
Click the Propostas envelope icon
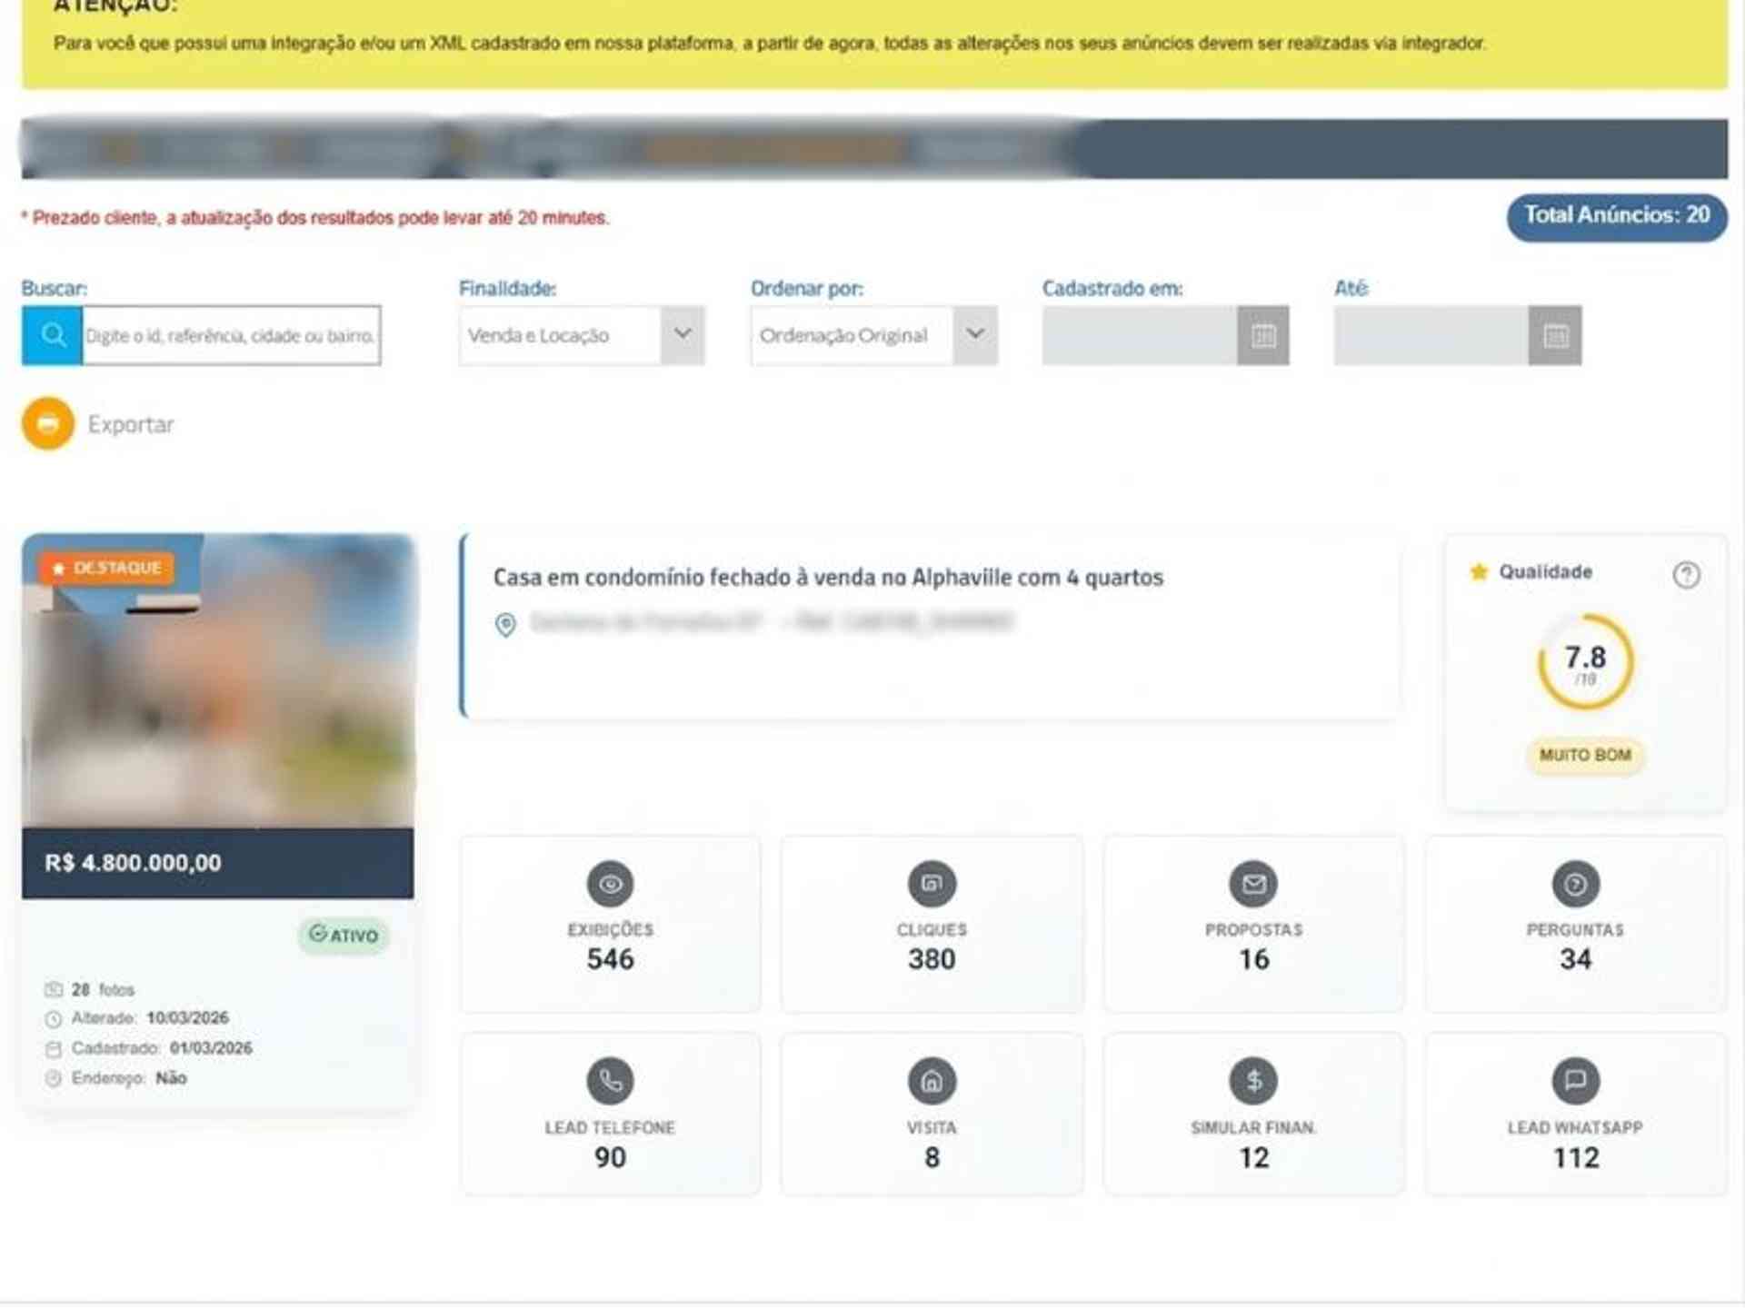1253,883
